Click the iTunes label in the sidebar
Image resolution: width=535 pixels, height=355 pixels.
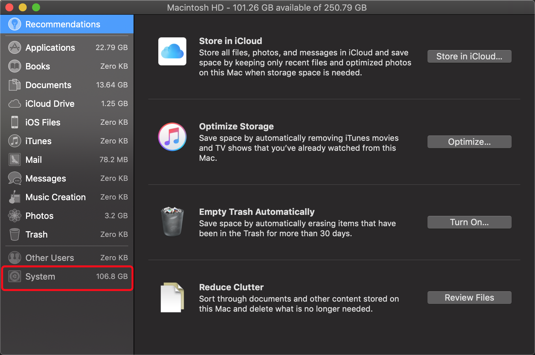pyautogui.click(x=38, y=141)
